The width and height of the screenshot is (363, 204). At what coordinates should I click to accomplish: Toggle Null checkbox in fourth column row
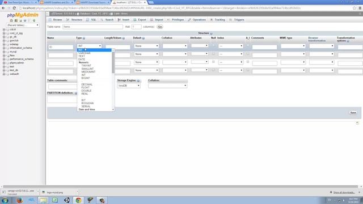213,70
